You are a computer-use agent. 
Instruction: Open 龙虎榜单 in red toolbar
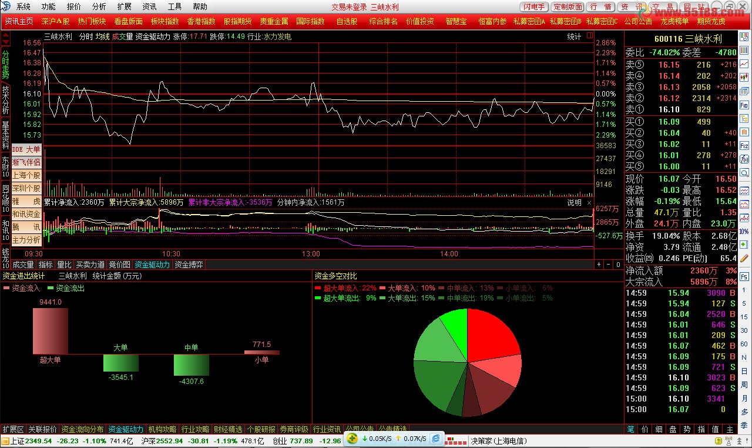point(674,21)
